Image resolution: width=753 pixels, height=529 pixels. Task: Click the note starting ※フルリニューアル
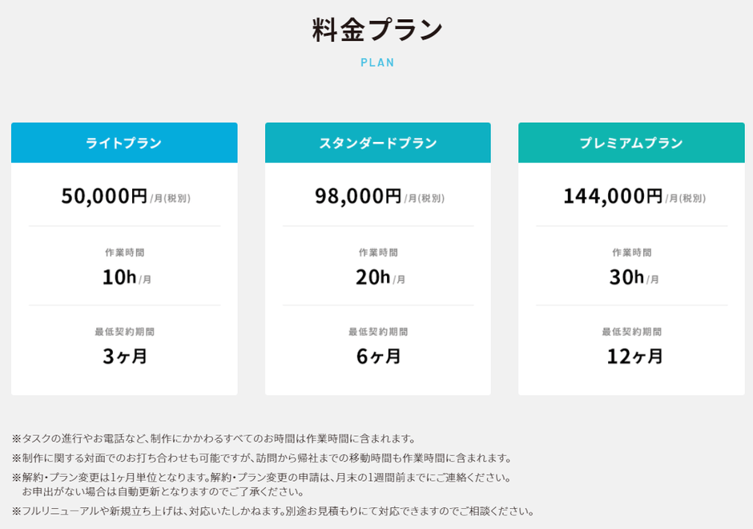[x=274, y=511]
